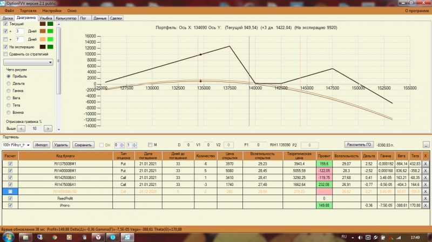Select Гамма radio button

[9, 91]
